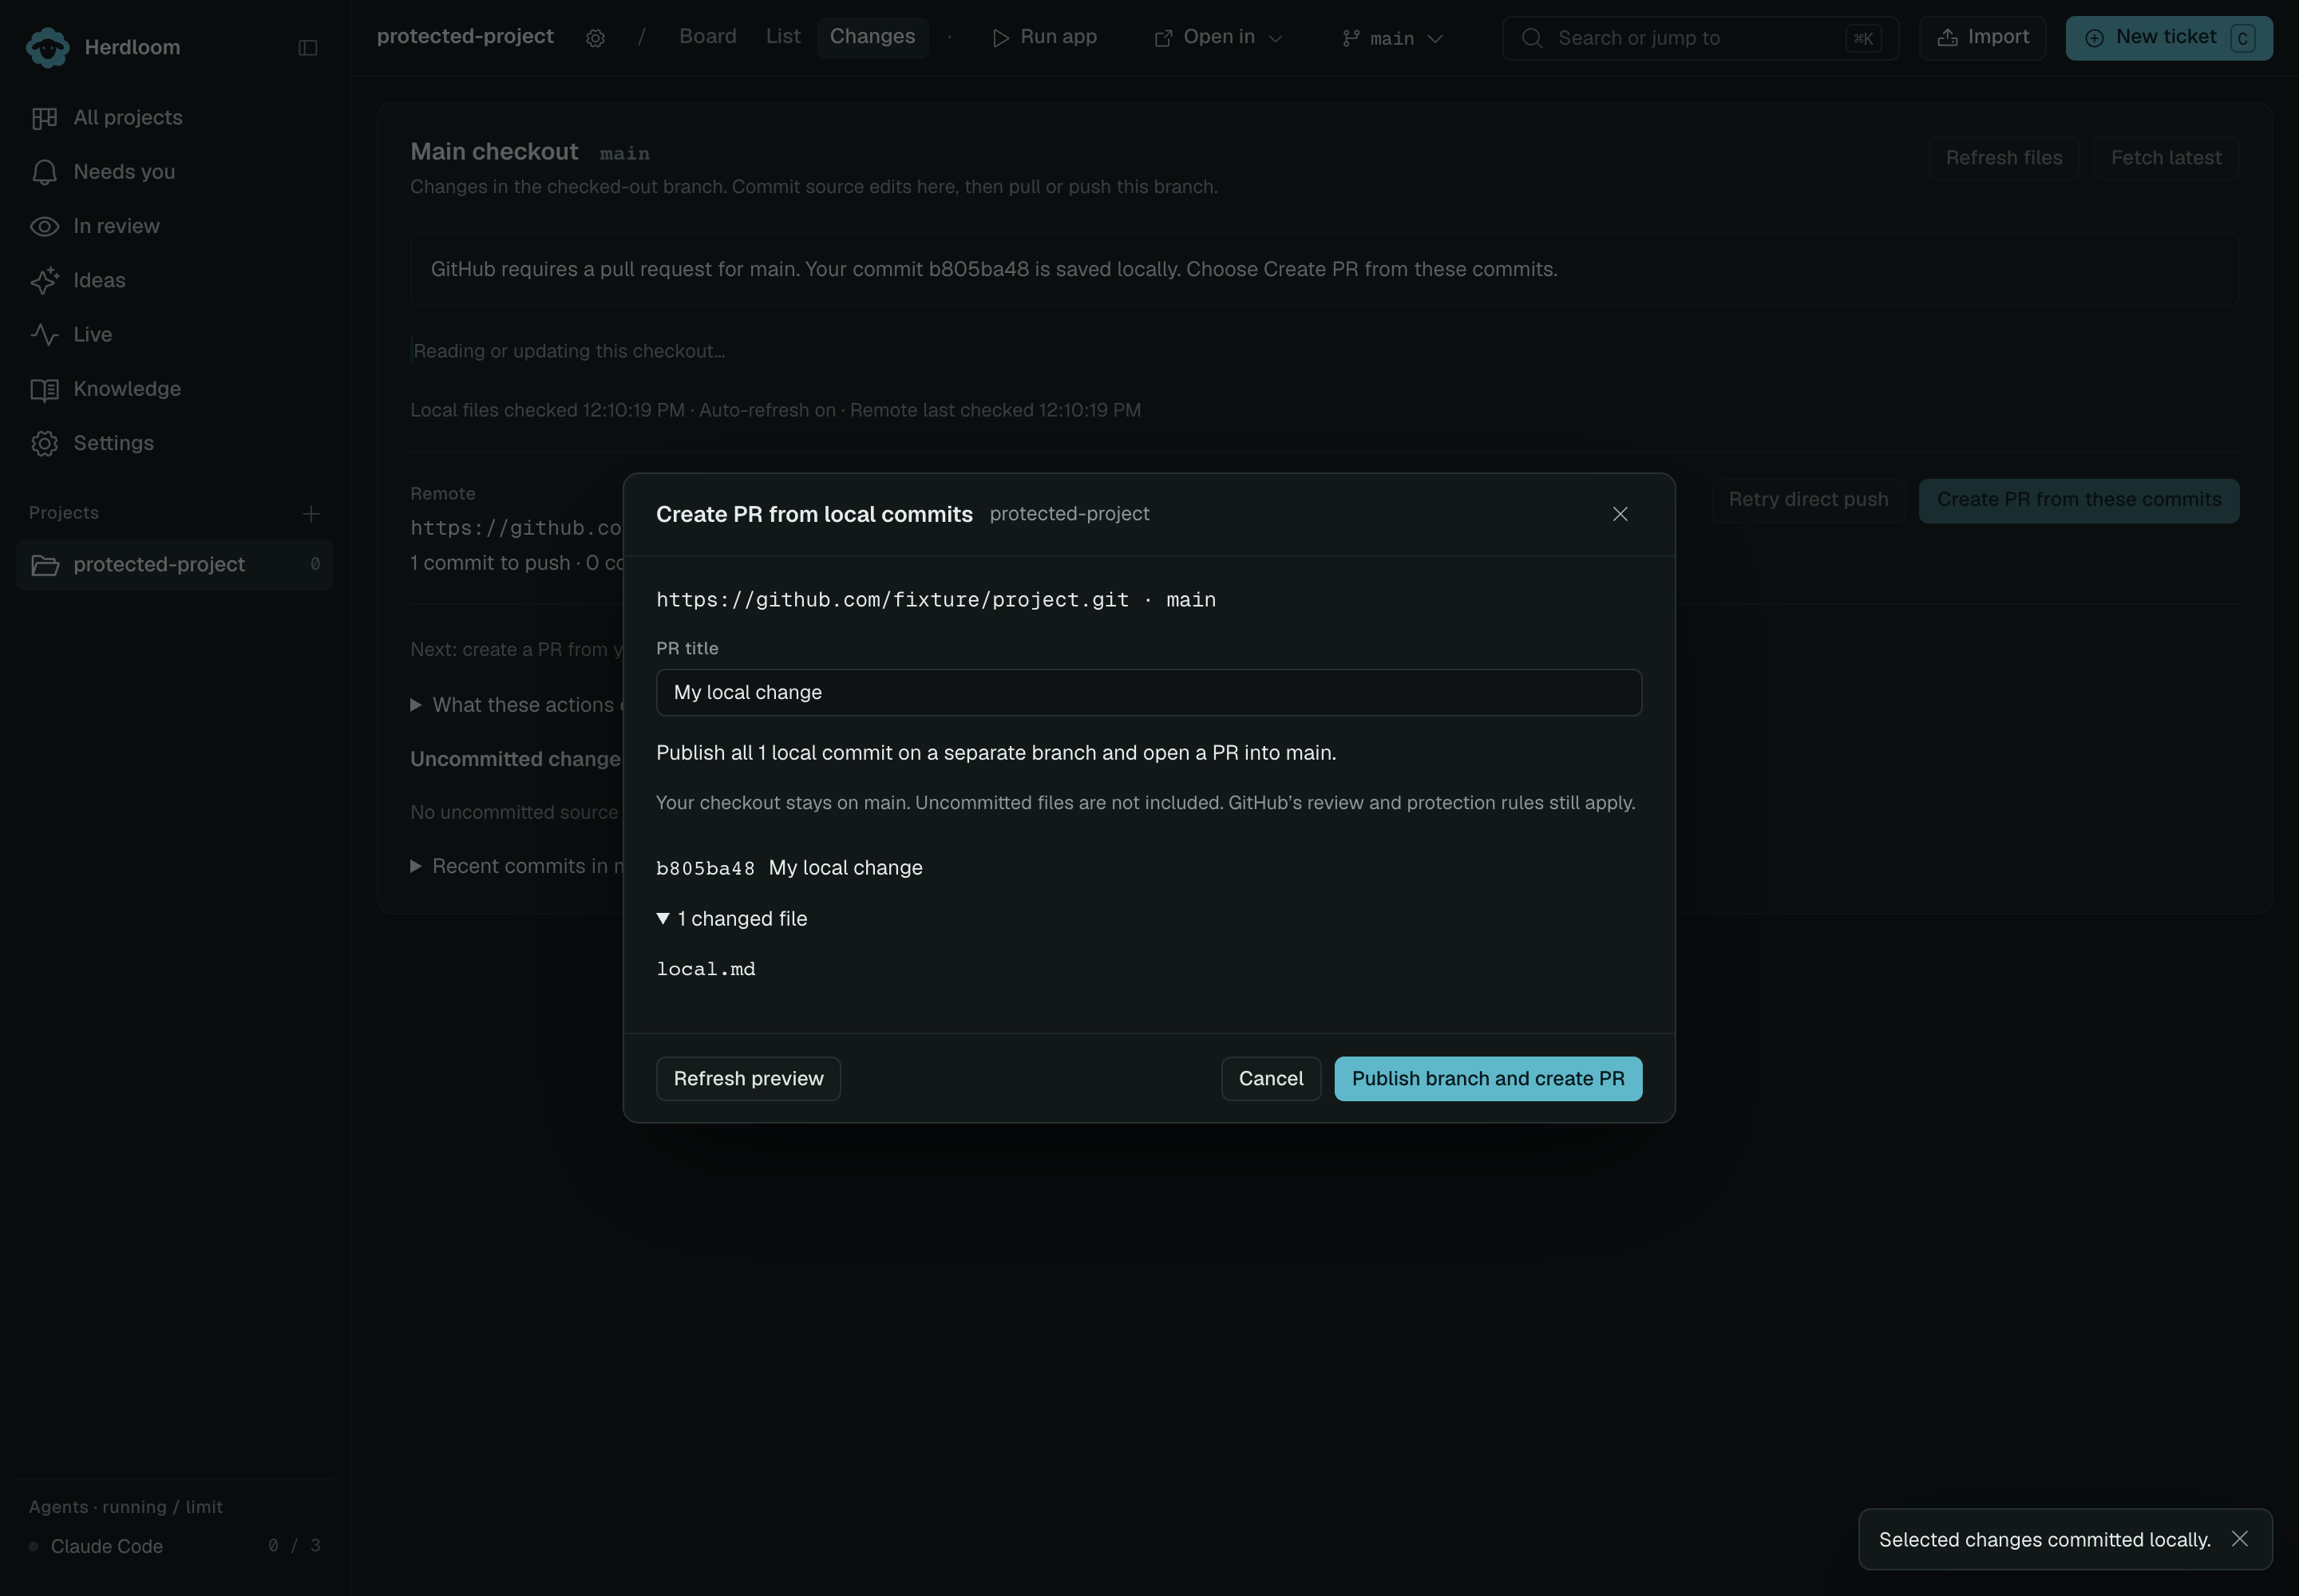Open the Knowledge section

point(175,389)
